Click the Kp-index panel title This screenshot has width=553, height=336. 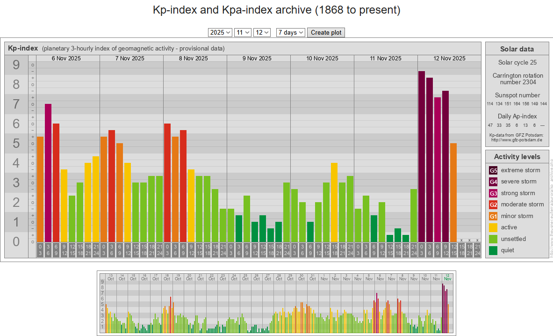(x=23, y=48)
